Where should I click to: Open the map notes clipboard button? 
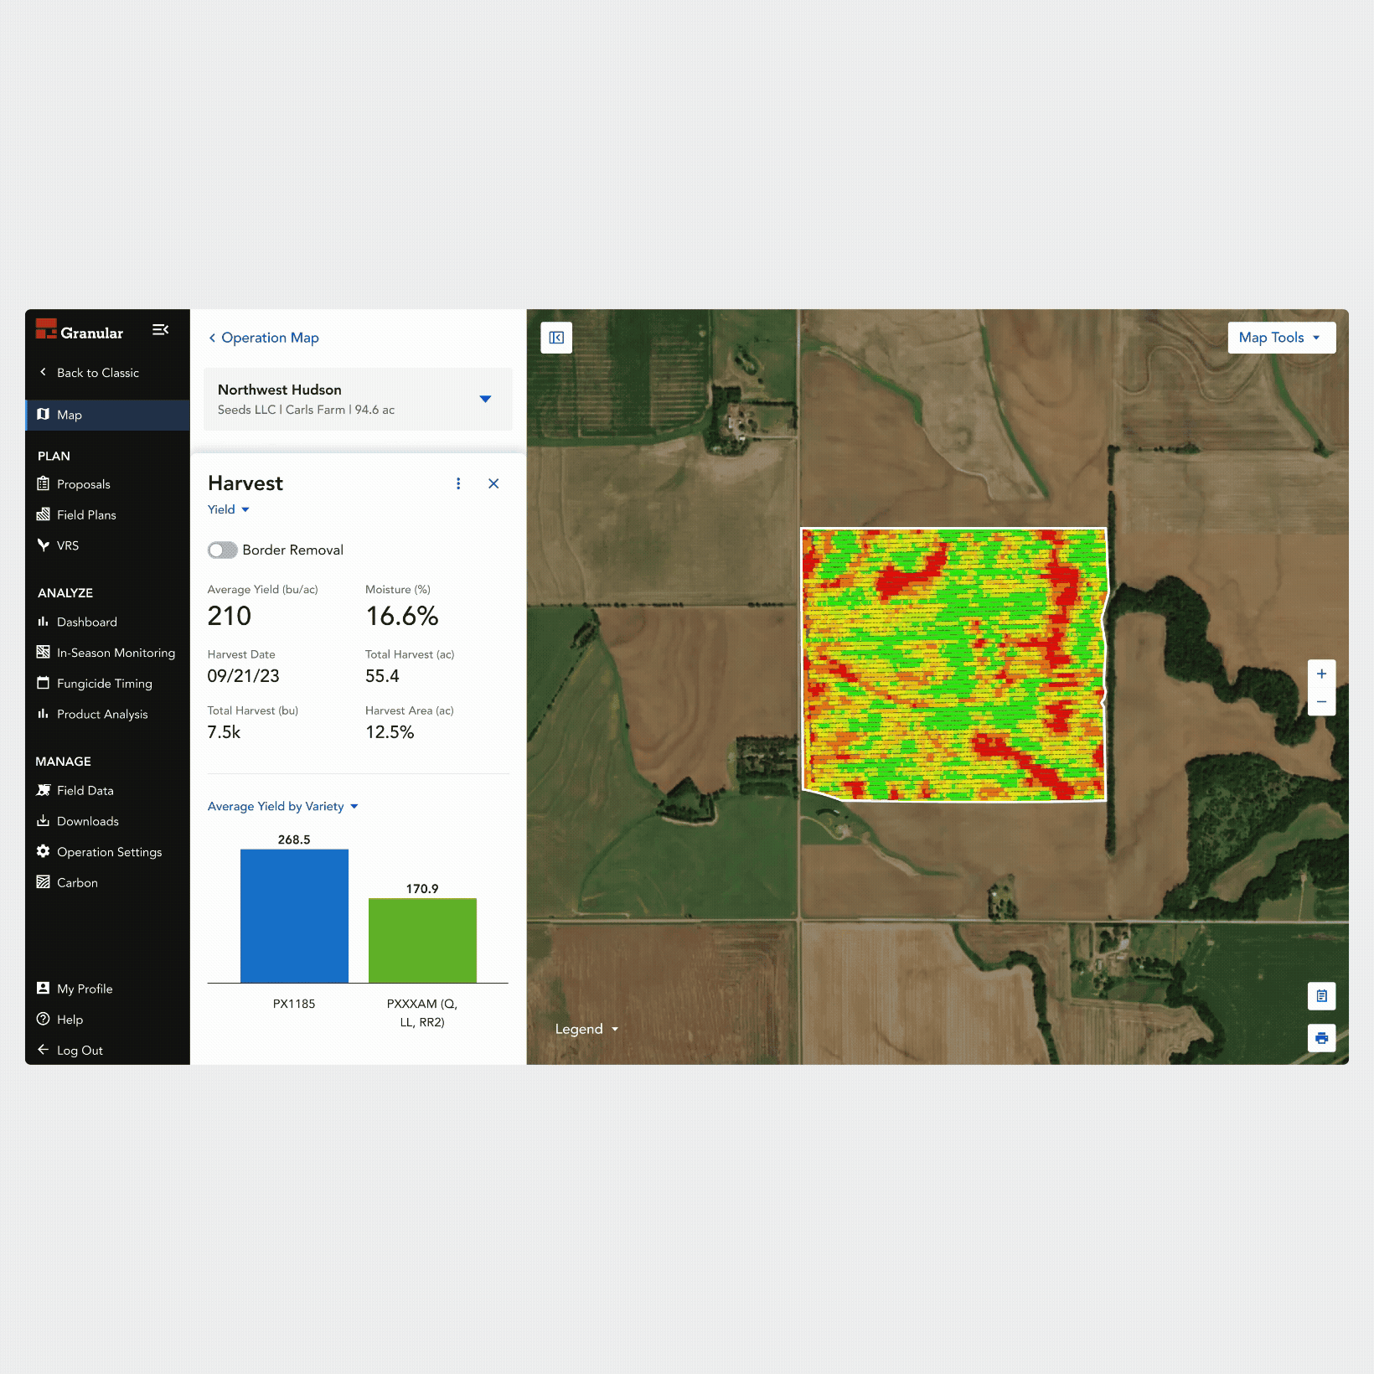[x=1322, y=996]
